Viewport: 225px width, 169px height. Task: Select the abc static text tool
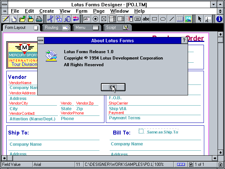pos(146,19)
